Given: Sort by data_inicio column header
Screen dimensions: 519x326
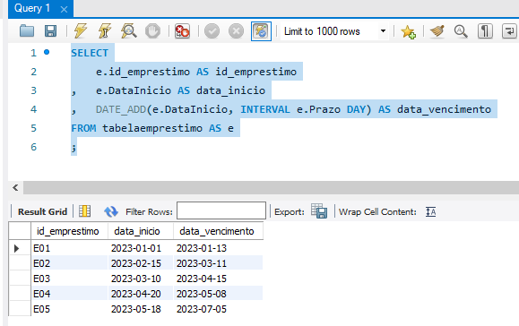Looking at the screenshot, I should tap(141, 231).
